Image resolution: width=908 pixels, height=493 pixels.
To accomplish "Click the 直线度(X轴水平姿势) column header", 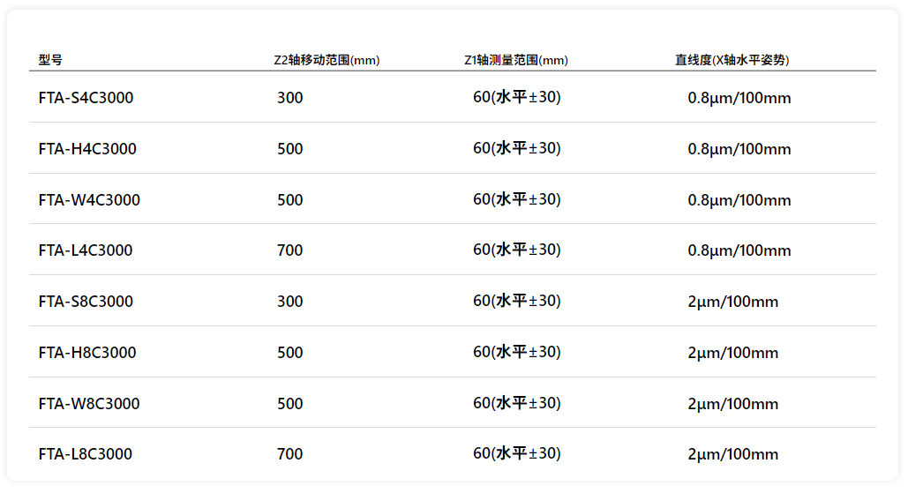I will coord(732,60).
